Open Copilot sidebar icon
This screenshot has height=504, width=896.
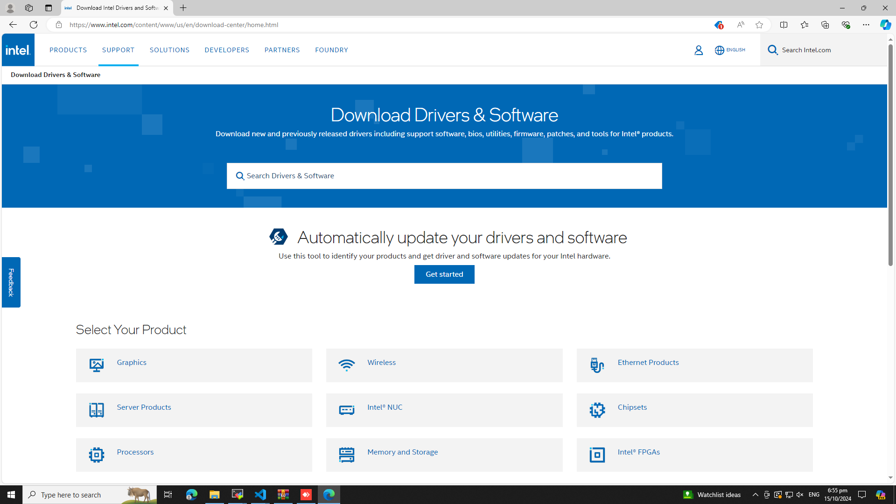coord(885,25)
